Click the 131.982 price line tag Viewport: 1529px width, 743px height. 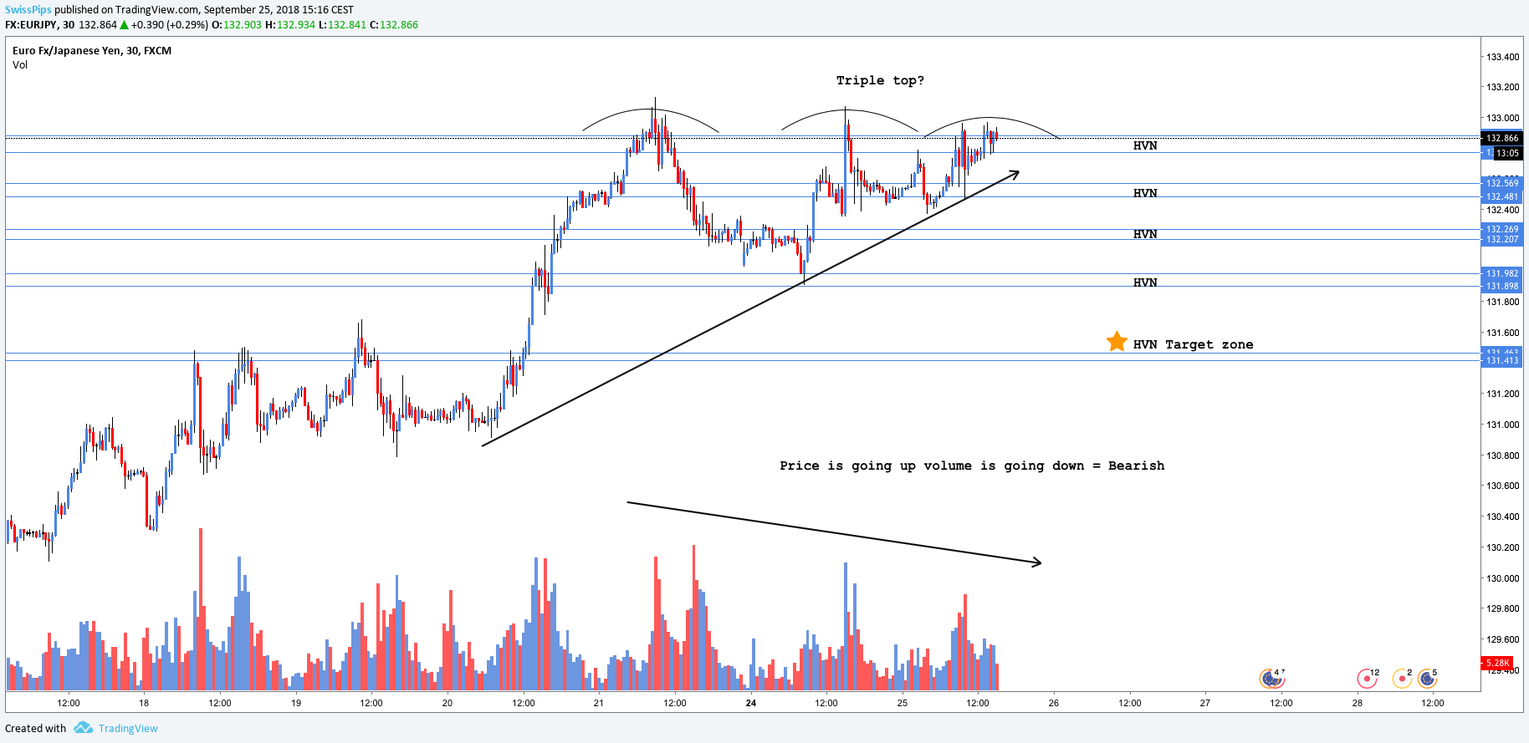[x=1502, y=273]
